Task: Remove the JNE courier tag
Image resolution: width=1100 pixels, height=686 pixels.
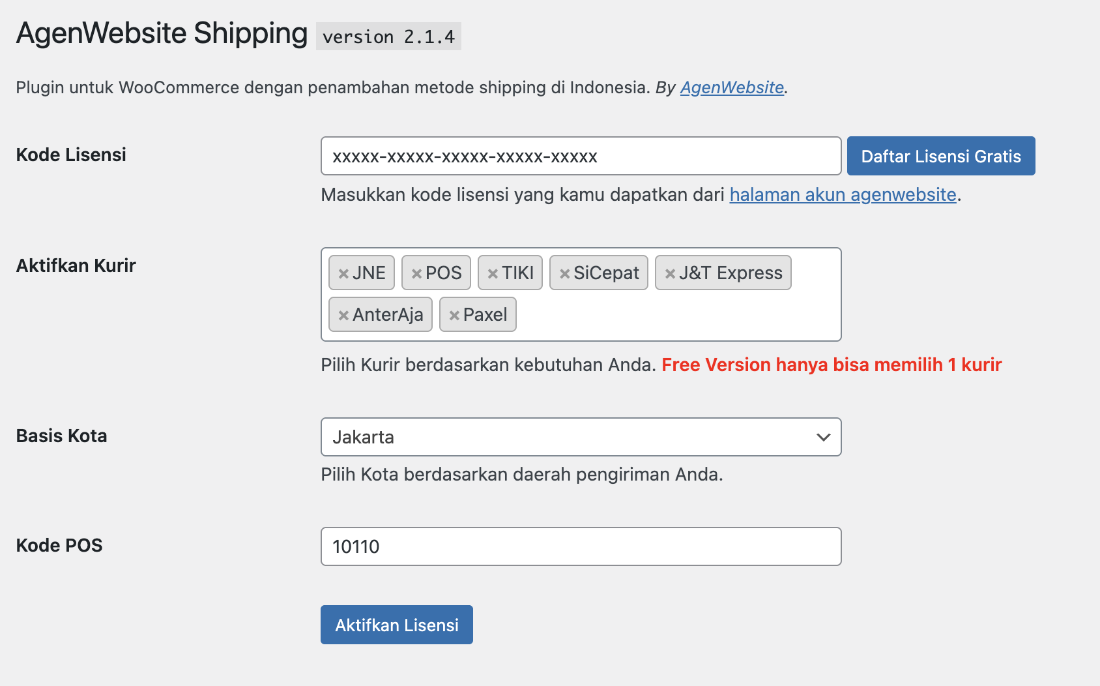Action: 343,274
